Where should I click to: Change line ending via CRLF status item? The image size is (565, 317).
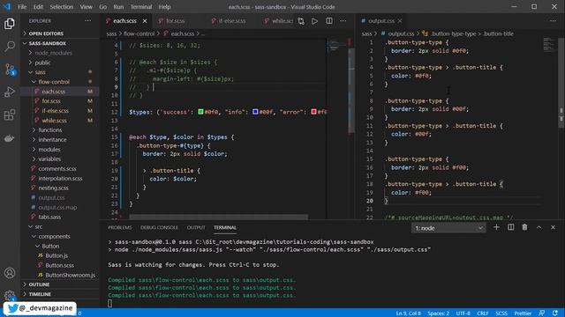[x=483, y=313]
